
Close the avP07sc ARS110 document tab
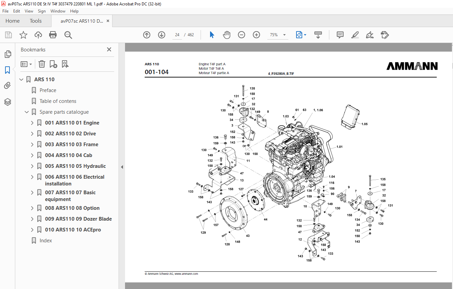(x=108, y=21)
